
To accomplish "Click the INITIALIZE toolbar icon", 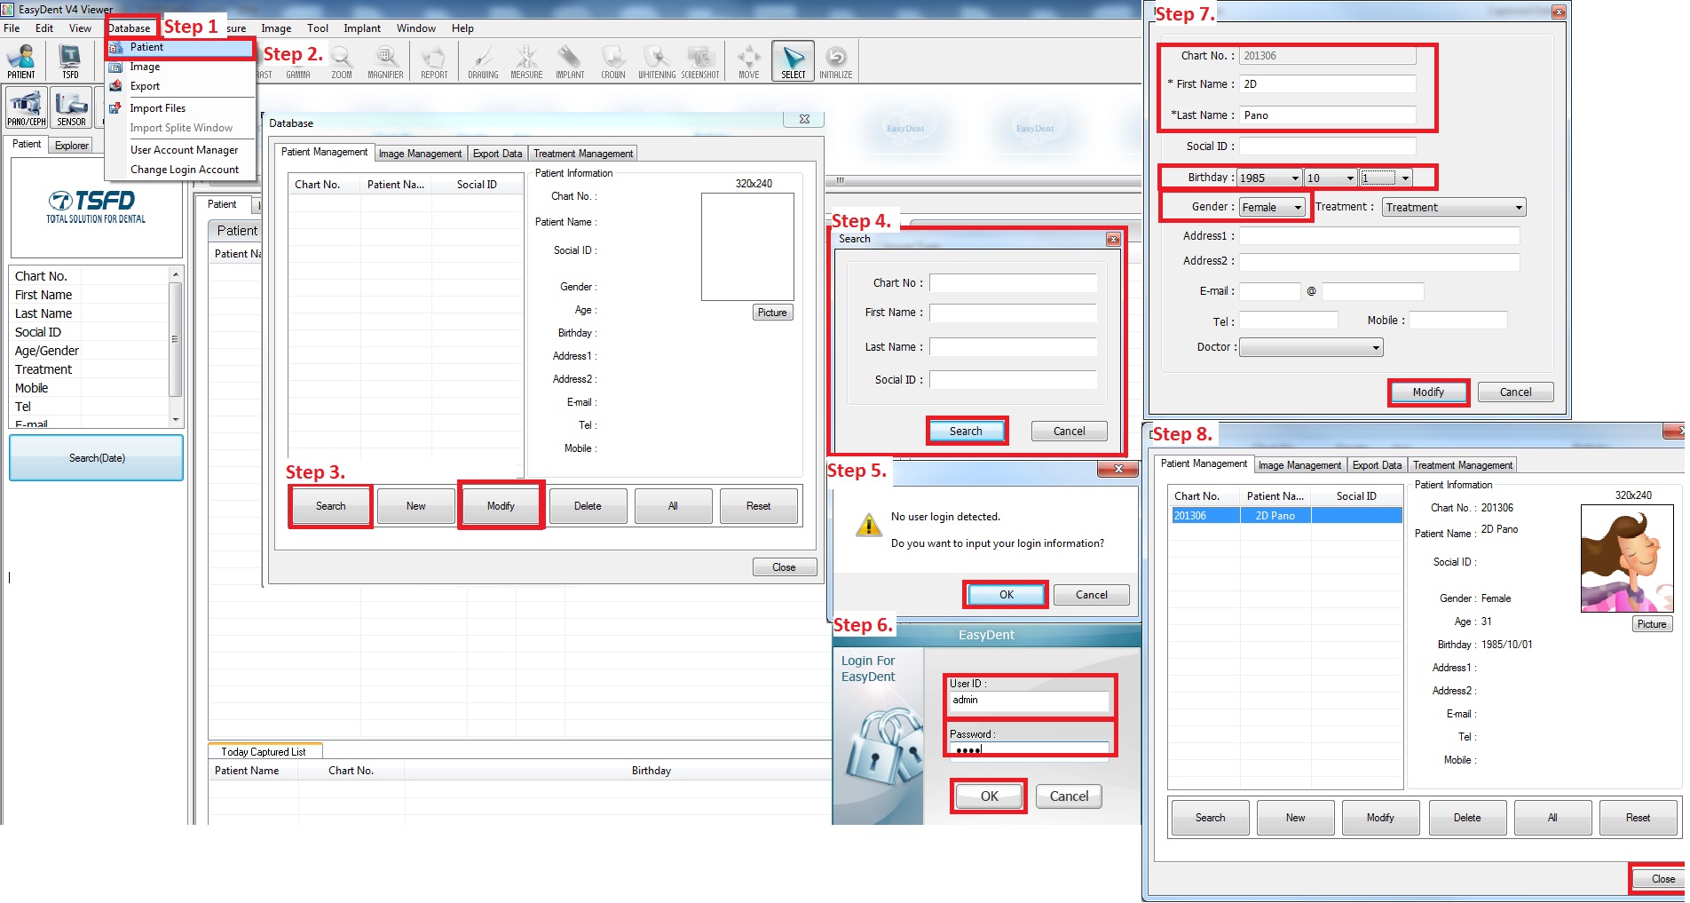I will point(836,61).
